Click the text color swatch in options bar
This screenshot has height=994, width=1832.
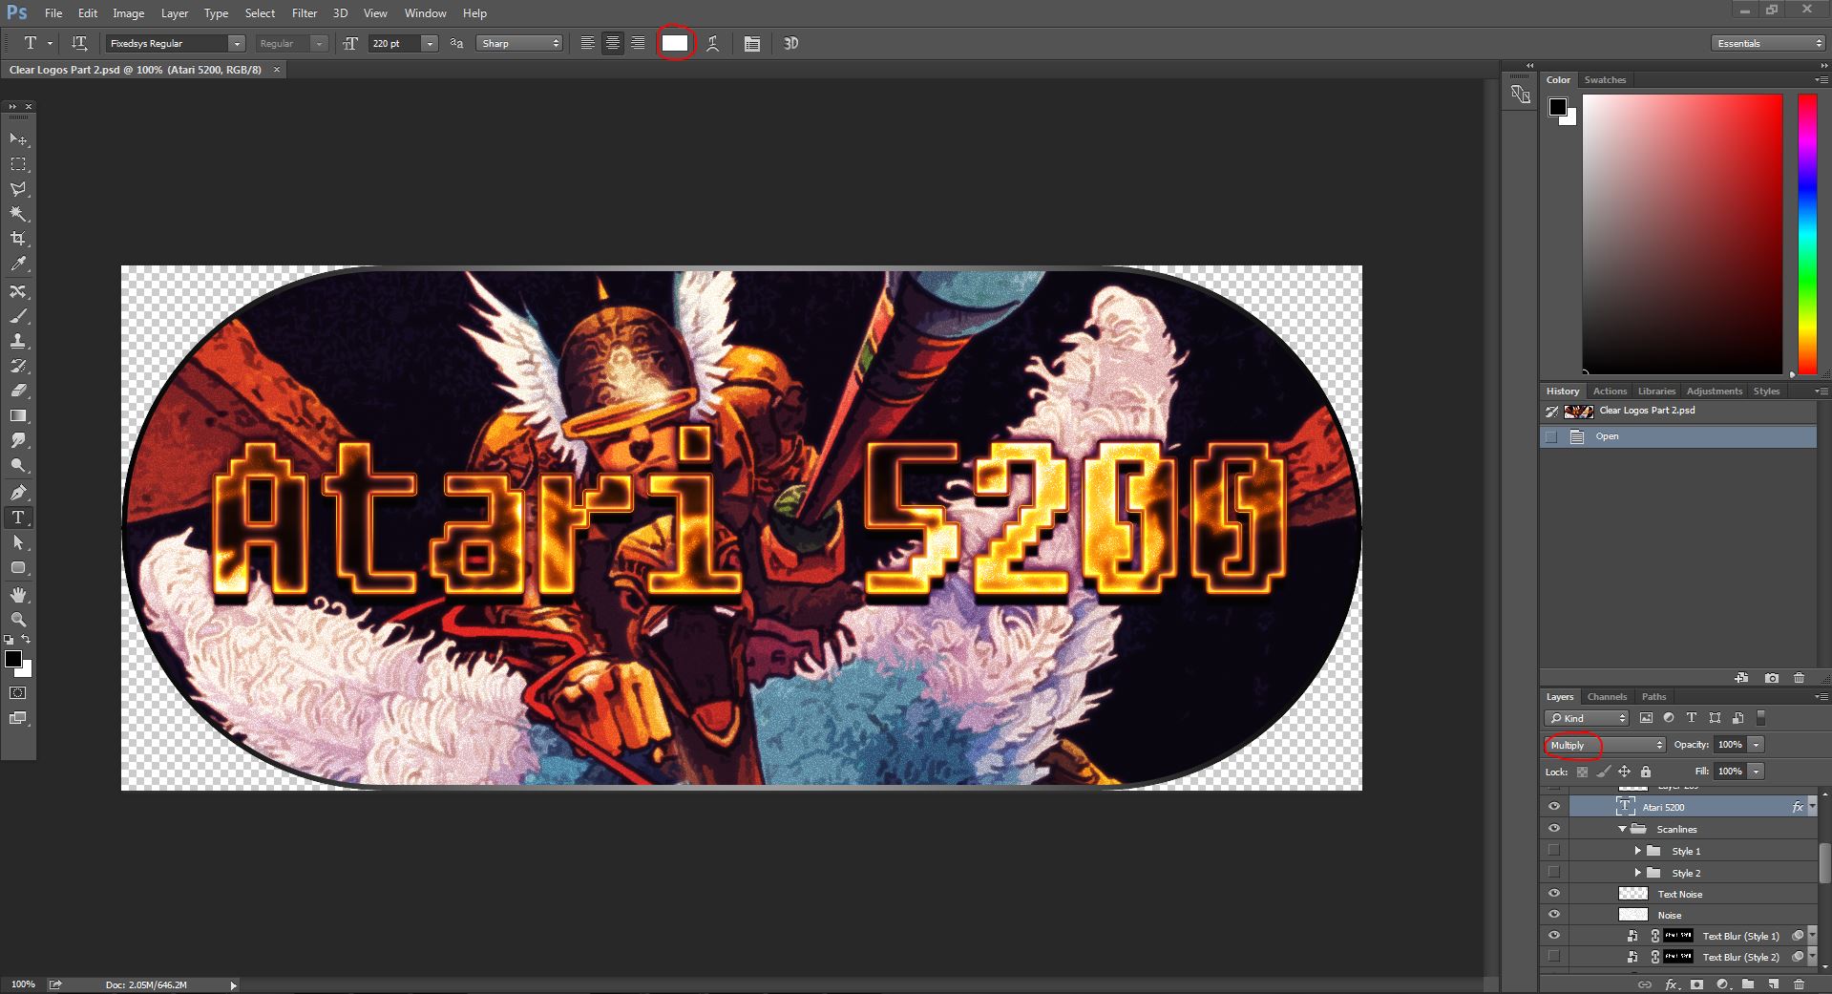(x=675, y=43)
